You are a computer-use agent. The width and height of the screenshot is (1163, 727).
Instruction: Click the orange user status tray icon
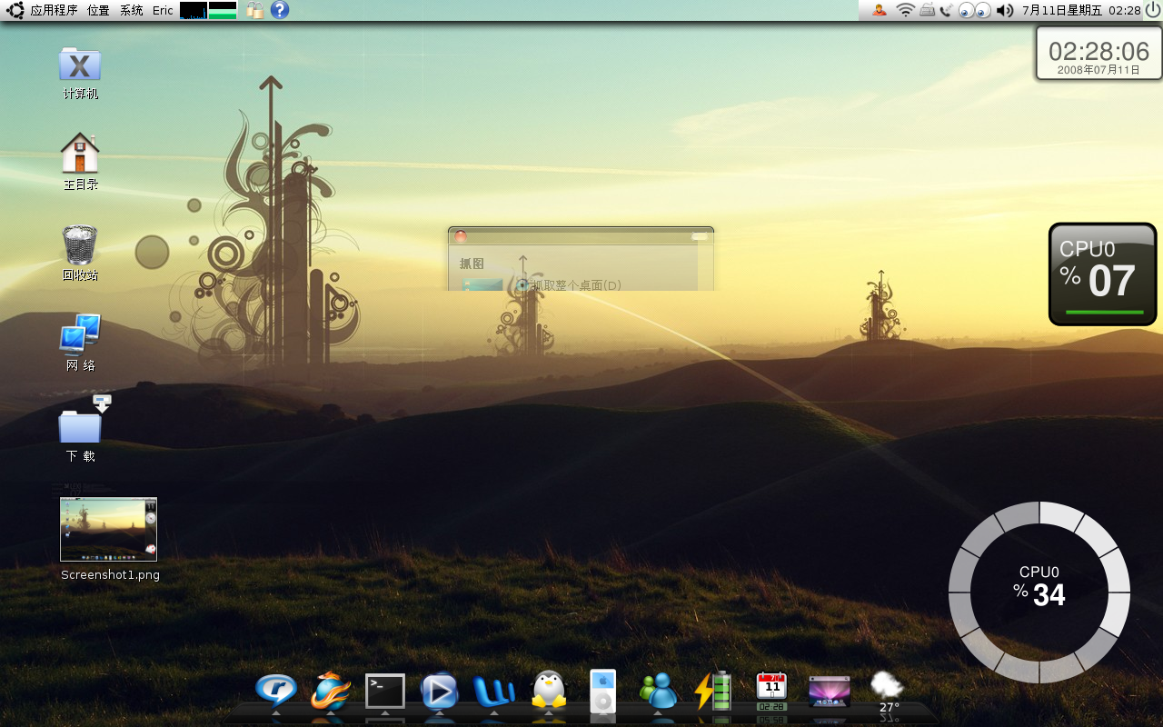880,10
